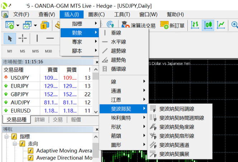Choose 斐波納契角度線

pyautogui.click(x=180, y=127)
